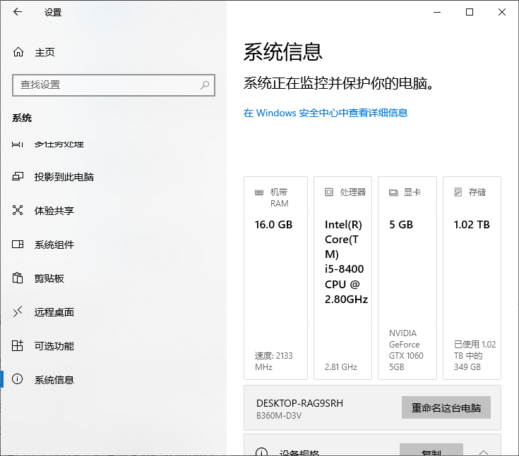Screen dimensions: 519x456
Task: Click the 设备规格 info icon
Action: point(261,452)
